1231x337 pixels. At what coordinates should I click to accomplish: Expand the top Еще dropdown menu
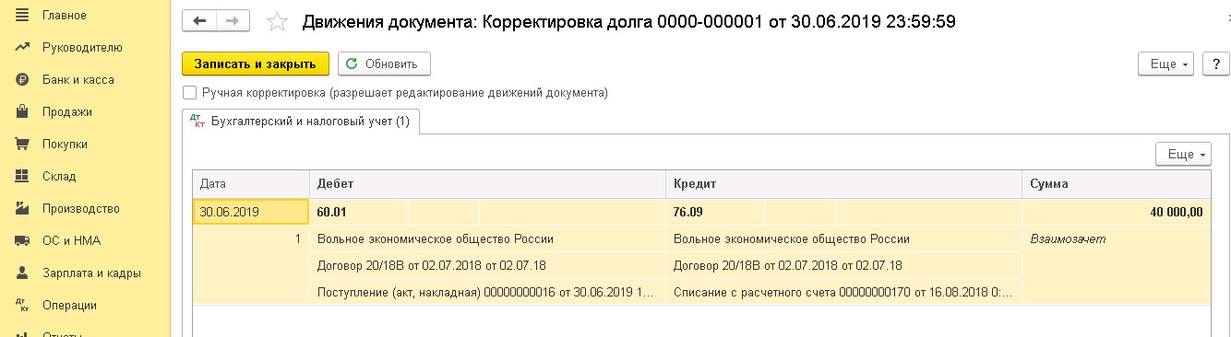coord(1167,64)
